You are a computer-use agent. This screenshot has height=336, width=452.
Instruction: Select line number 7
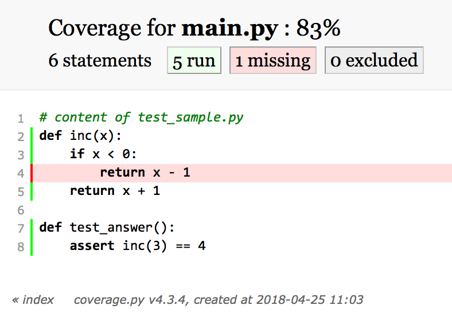point(21,229)
